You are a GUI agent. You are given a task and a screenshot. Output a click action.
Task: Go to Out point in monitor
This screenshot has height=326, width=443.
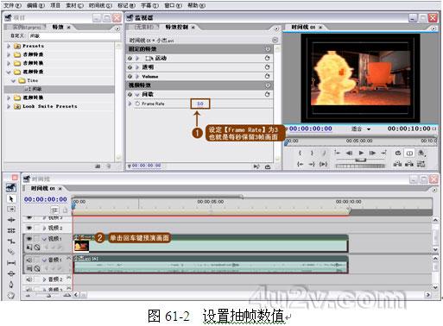click(x=312, y=164)
